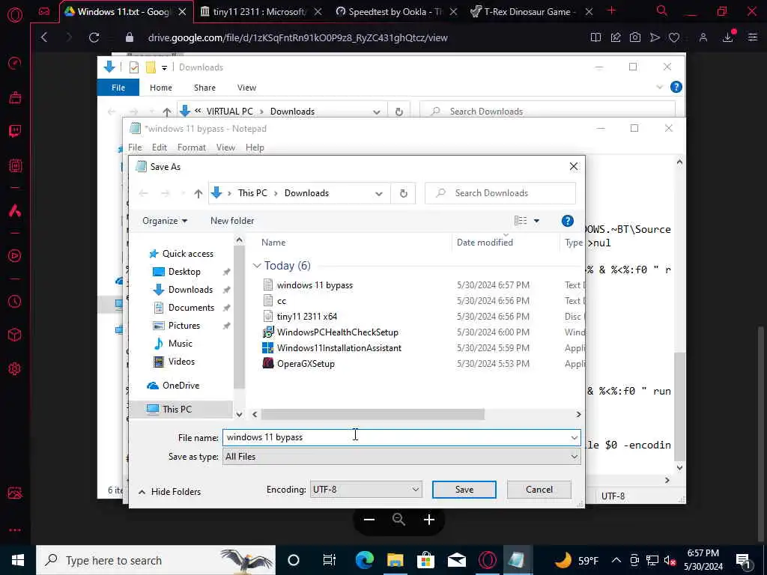Open the File Explorer taskbar icon

[395, 560]
